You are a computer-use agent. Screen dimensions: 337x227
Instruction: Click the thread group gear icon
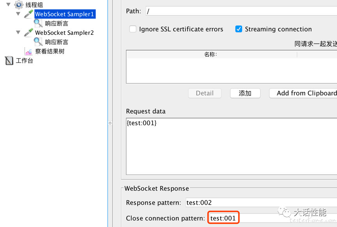pyautogui.click(x=19, y=5)
